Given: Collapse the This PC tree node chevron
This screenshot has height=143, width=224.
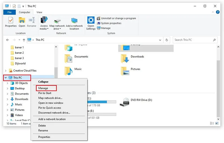Looking at the screenshot, I should click(6, 78).
